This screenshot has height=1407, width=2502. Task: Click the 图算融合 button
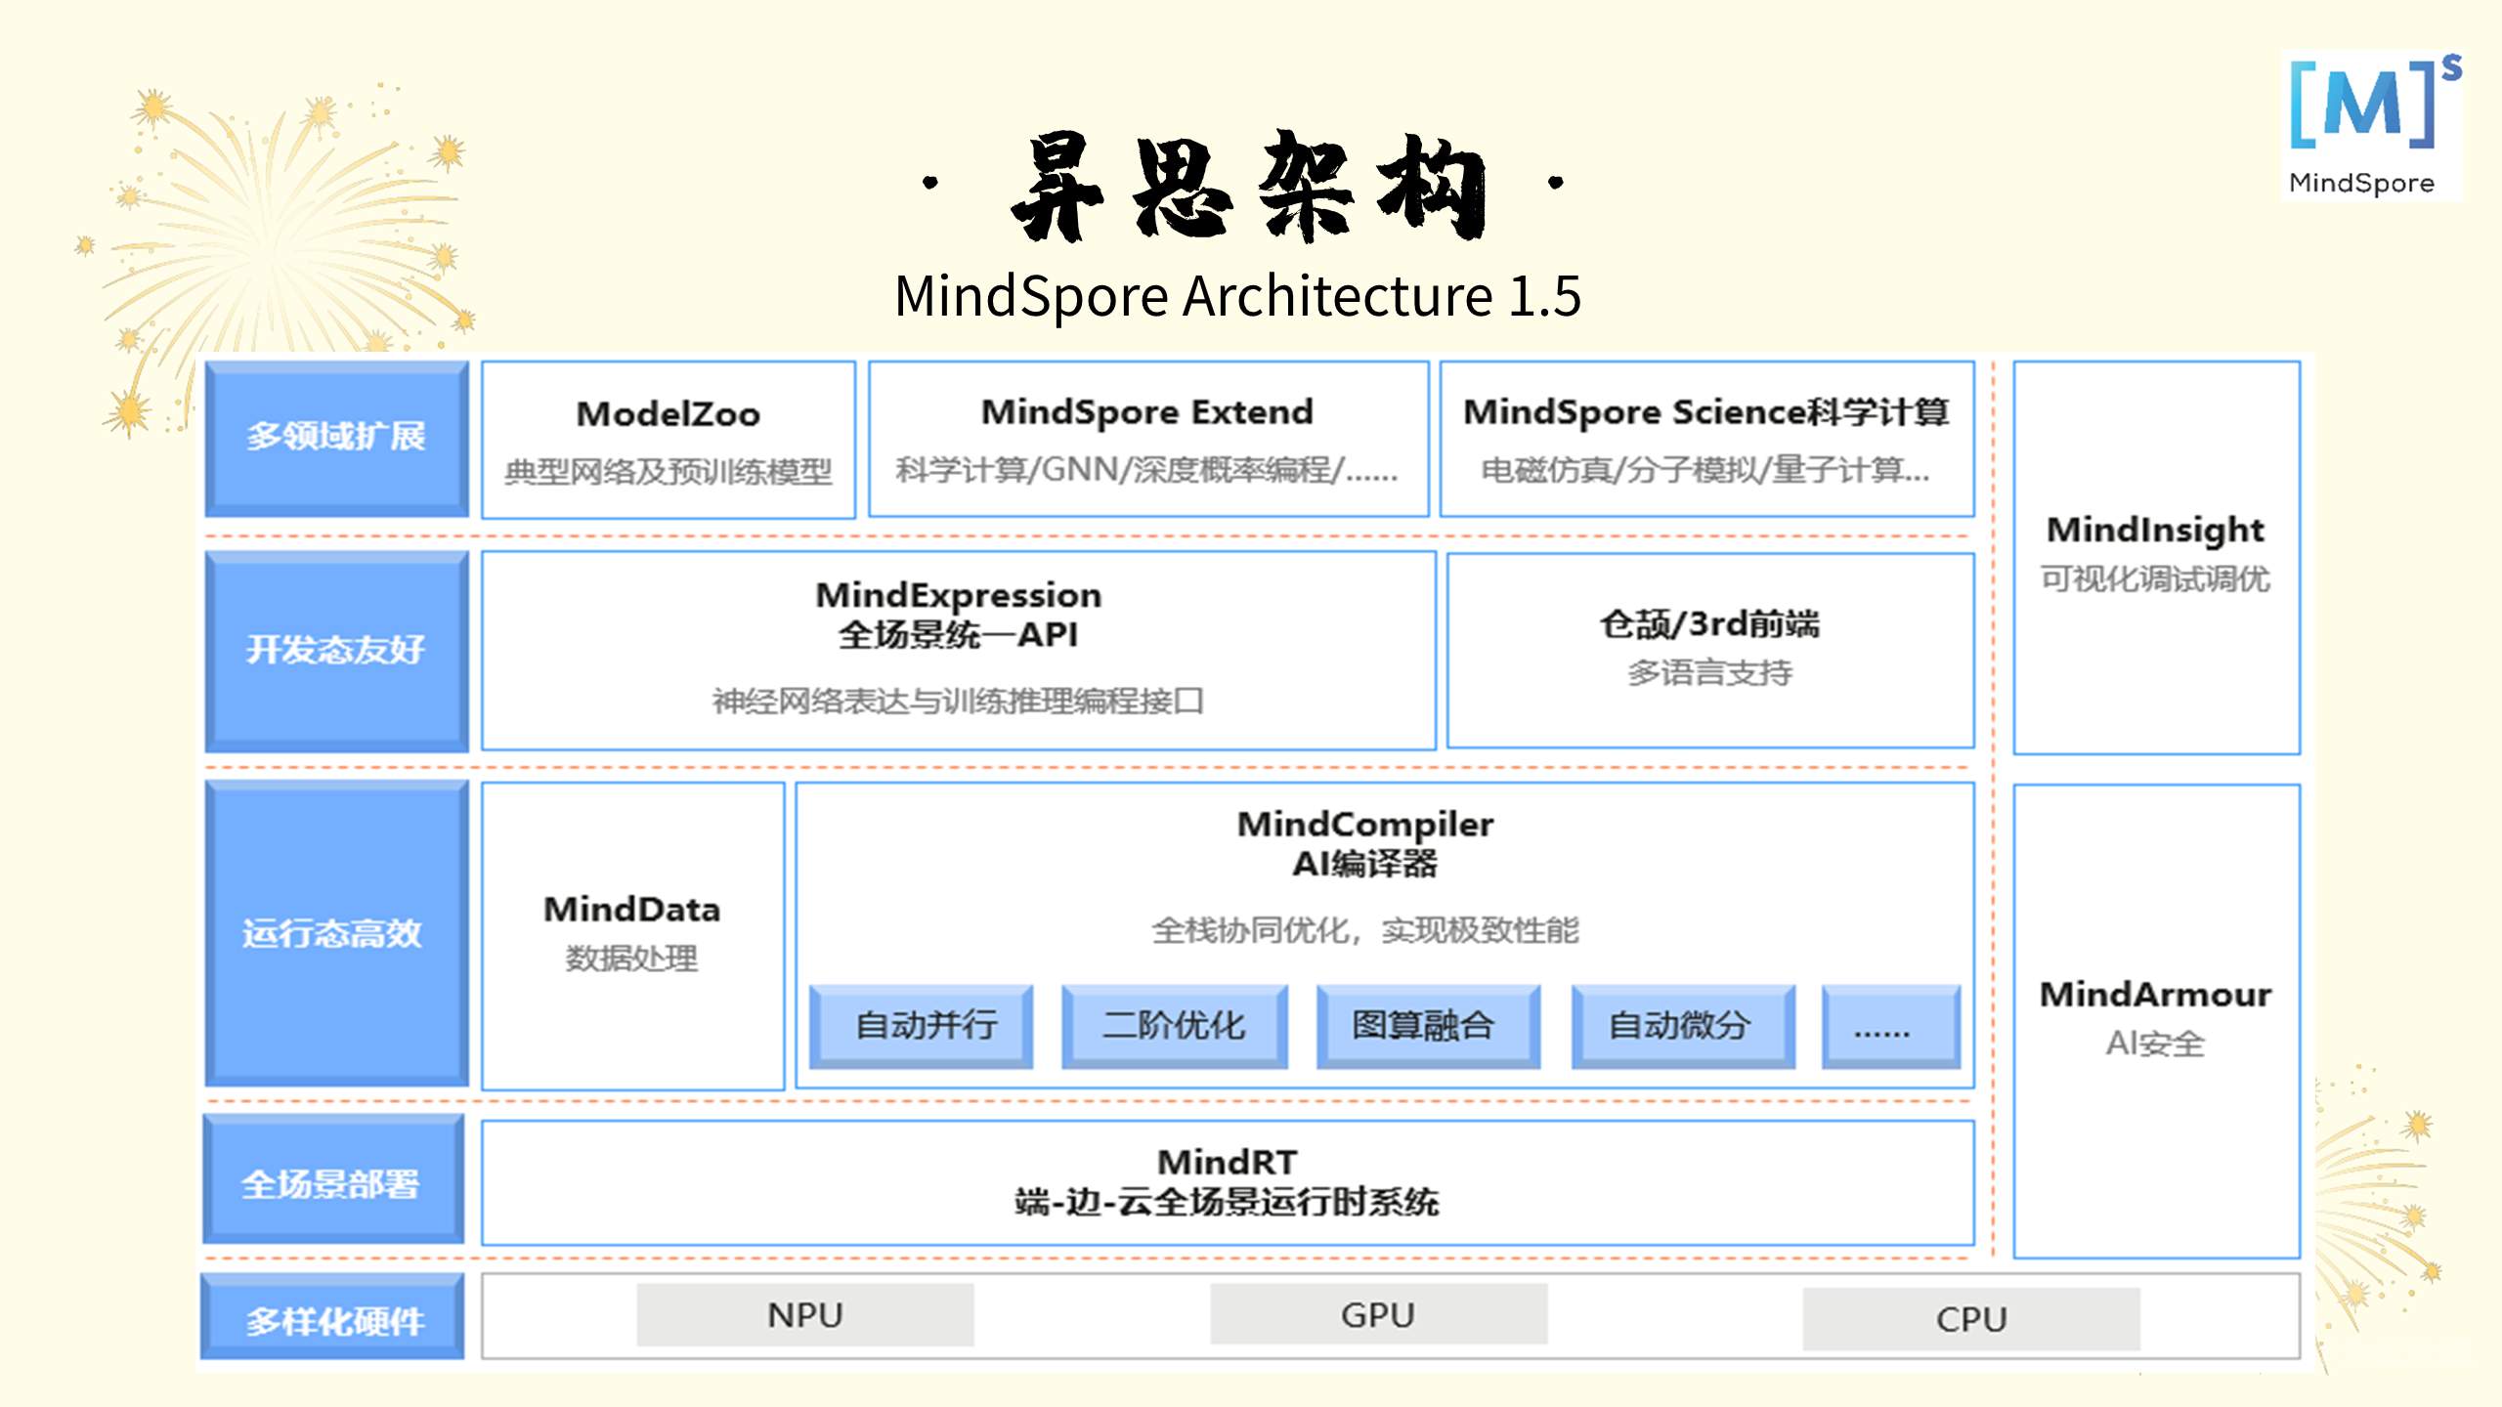(x=1427, y=1026)
